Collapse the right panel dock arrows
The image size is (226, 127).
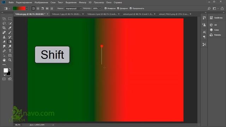pos(224,13)
